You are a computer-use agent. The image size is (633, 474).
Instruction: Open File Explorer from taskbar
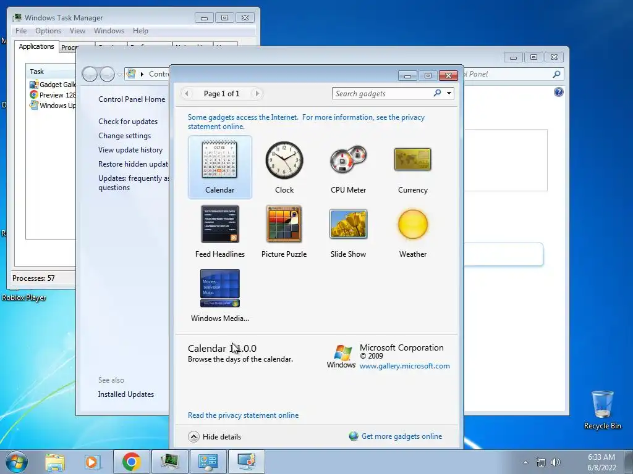click(55, 462)
